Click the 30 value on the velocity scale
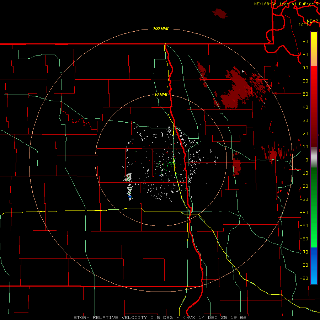Viewport: 320px width, 320px height. 305,121
